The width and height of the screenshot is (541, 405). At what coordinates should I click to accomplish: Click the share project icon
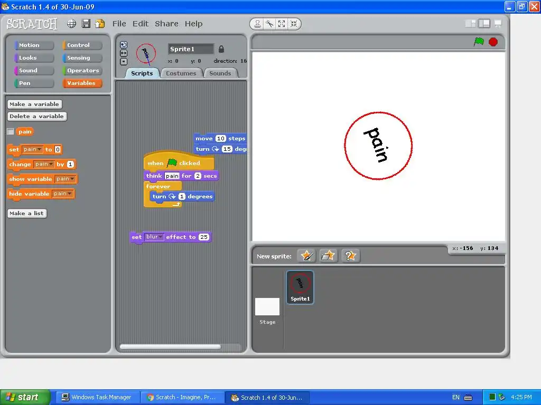[100, 24]
